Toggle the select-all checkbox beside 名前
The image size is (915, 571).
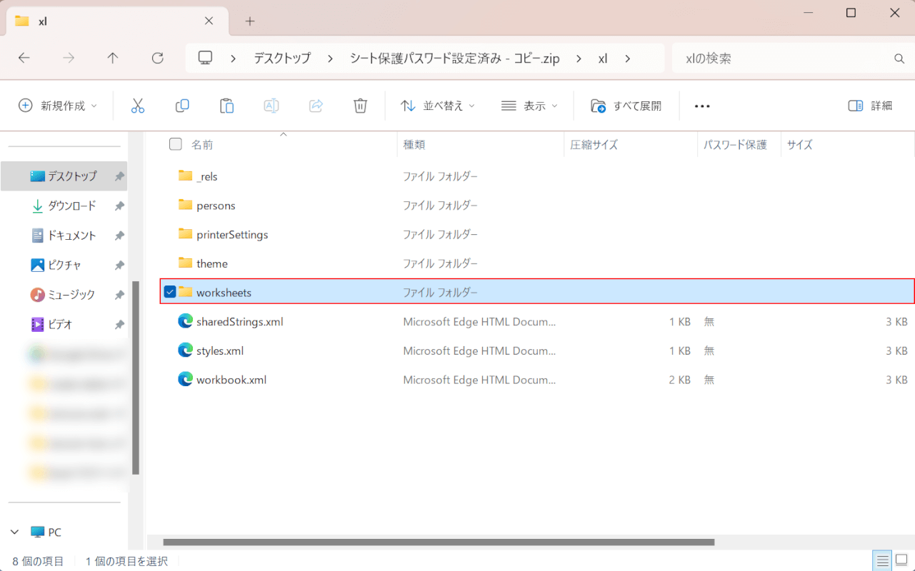coord(175,144)
